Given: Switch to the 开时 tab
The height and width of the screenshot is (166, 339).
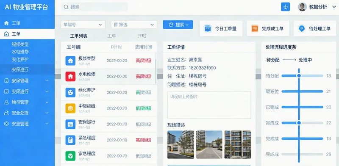Looking at the screenshot, I should point(142,36).
